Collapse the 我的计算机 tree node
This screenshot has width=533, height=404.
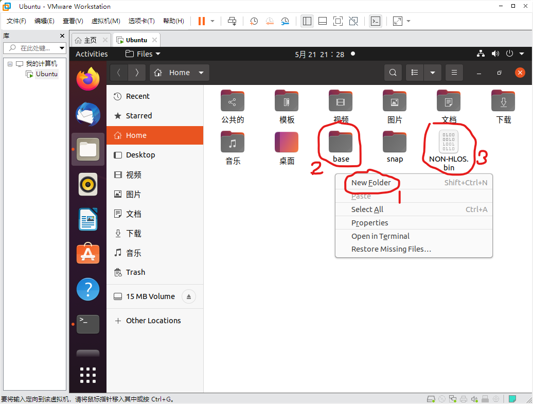pyautogui.click(x=10, y=64)
